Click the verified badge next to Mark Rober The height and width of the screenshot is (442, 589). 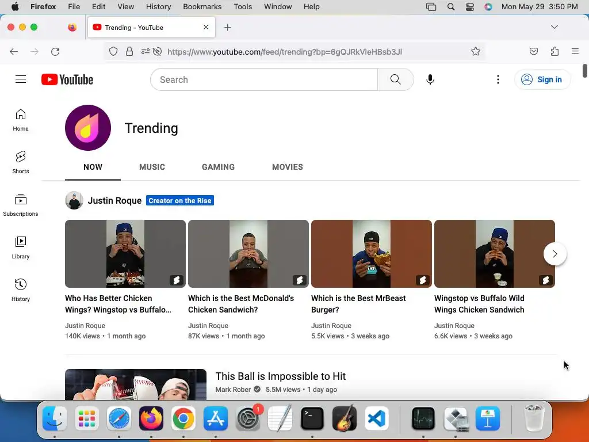pos(257,390)
